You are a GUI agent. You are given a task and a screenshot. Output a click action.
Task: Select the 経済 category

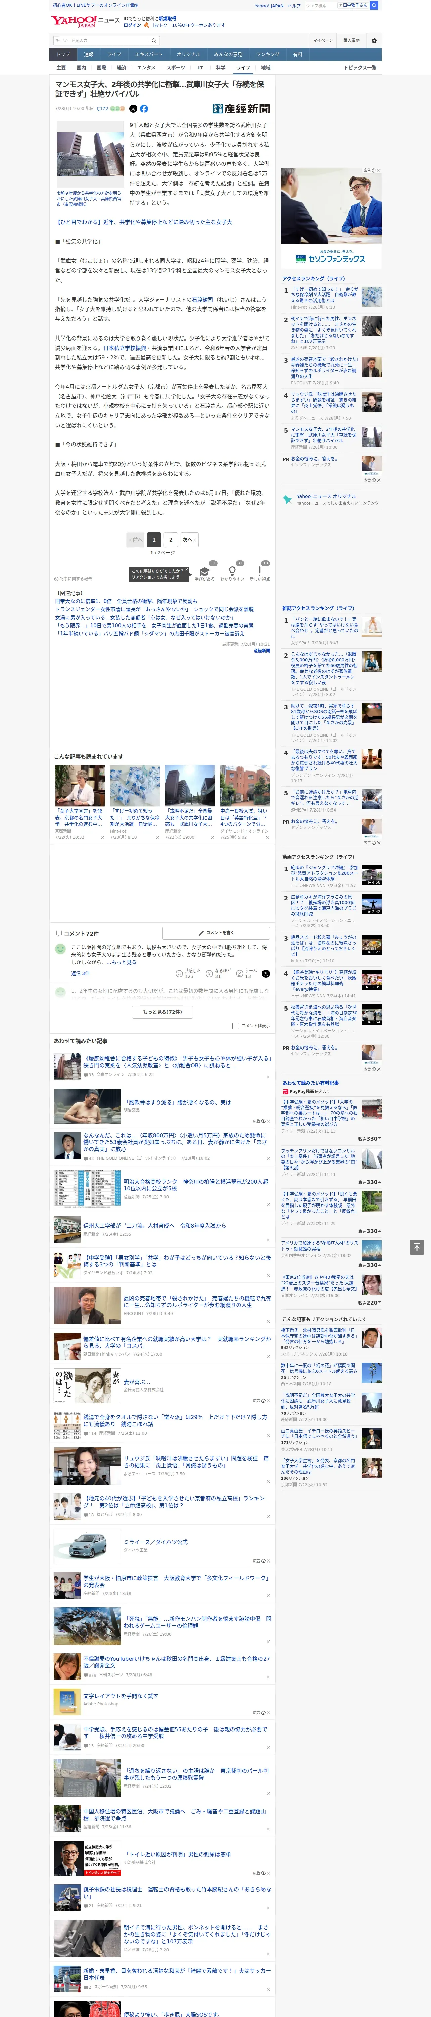[121, 67]
